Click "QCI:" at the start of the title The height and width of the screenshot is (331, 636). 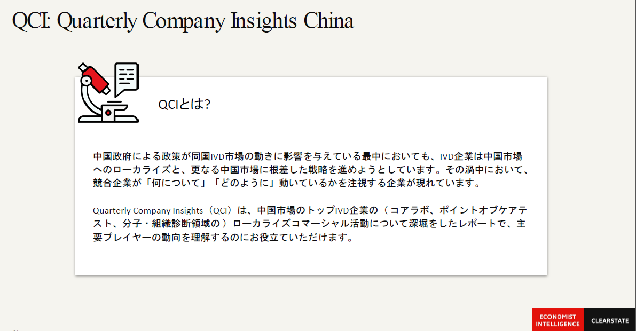[31, 21]
